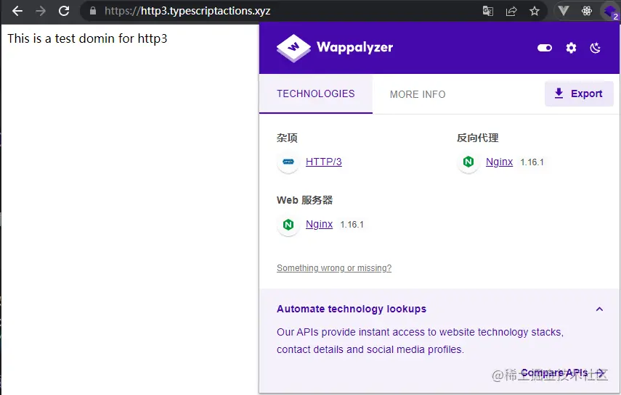
Task: Open the Vue devtools extension icon
Action: point(564,11)
